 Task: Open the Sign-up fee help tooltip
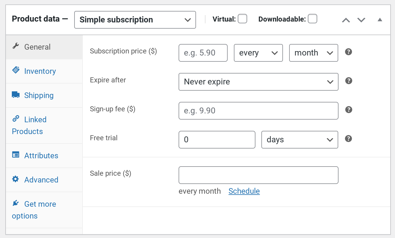click(x=348, y=110)
